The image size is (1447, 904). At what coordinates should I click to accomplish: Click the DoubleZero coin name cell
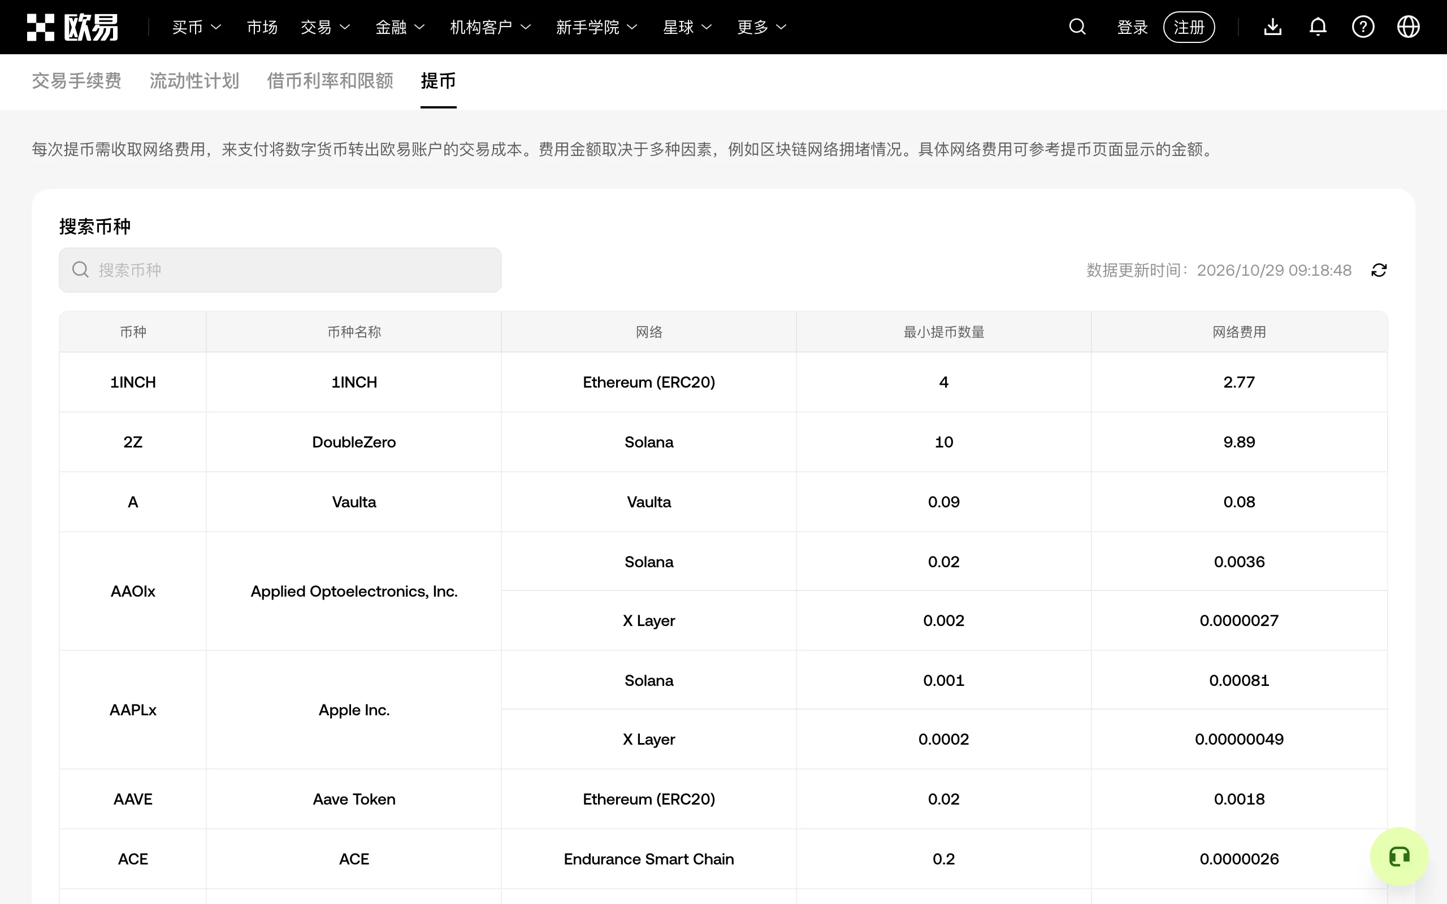354,442
